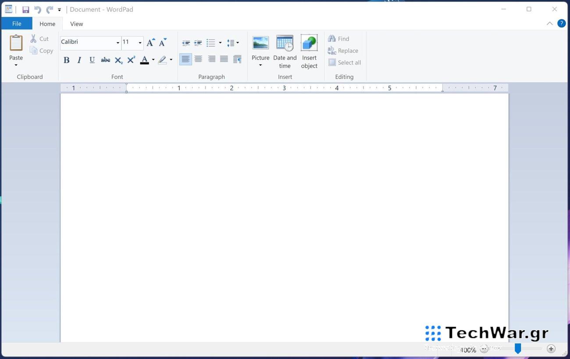Apply strikethrough formatting
This screenshot has width=570, height=359.
(x=105, y=60)
